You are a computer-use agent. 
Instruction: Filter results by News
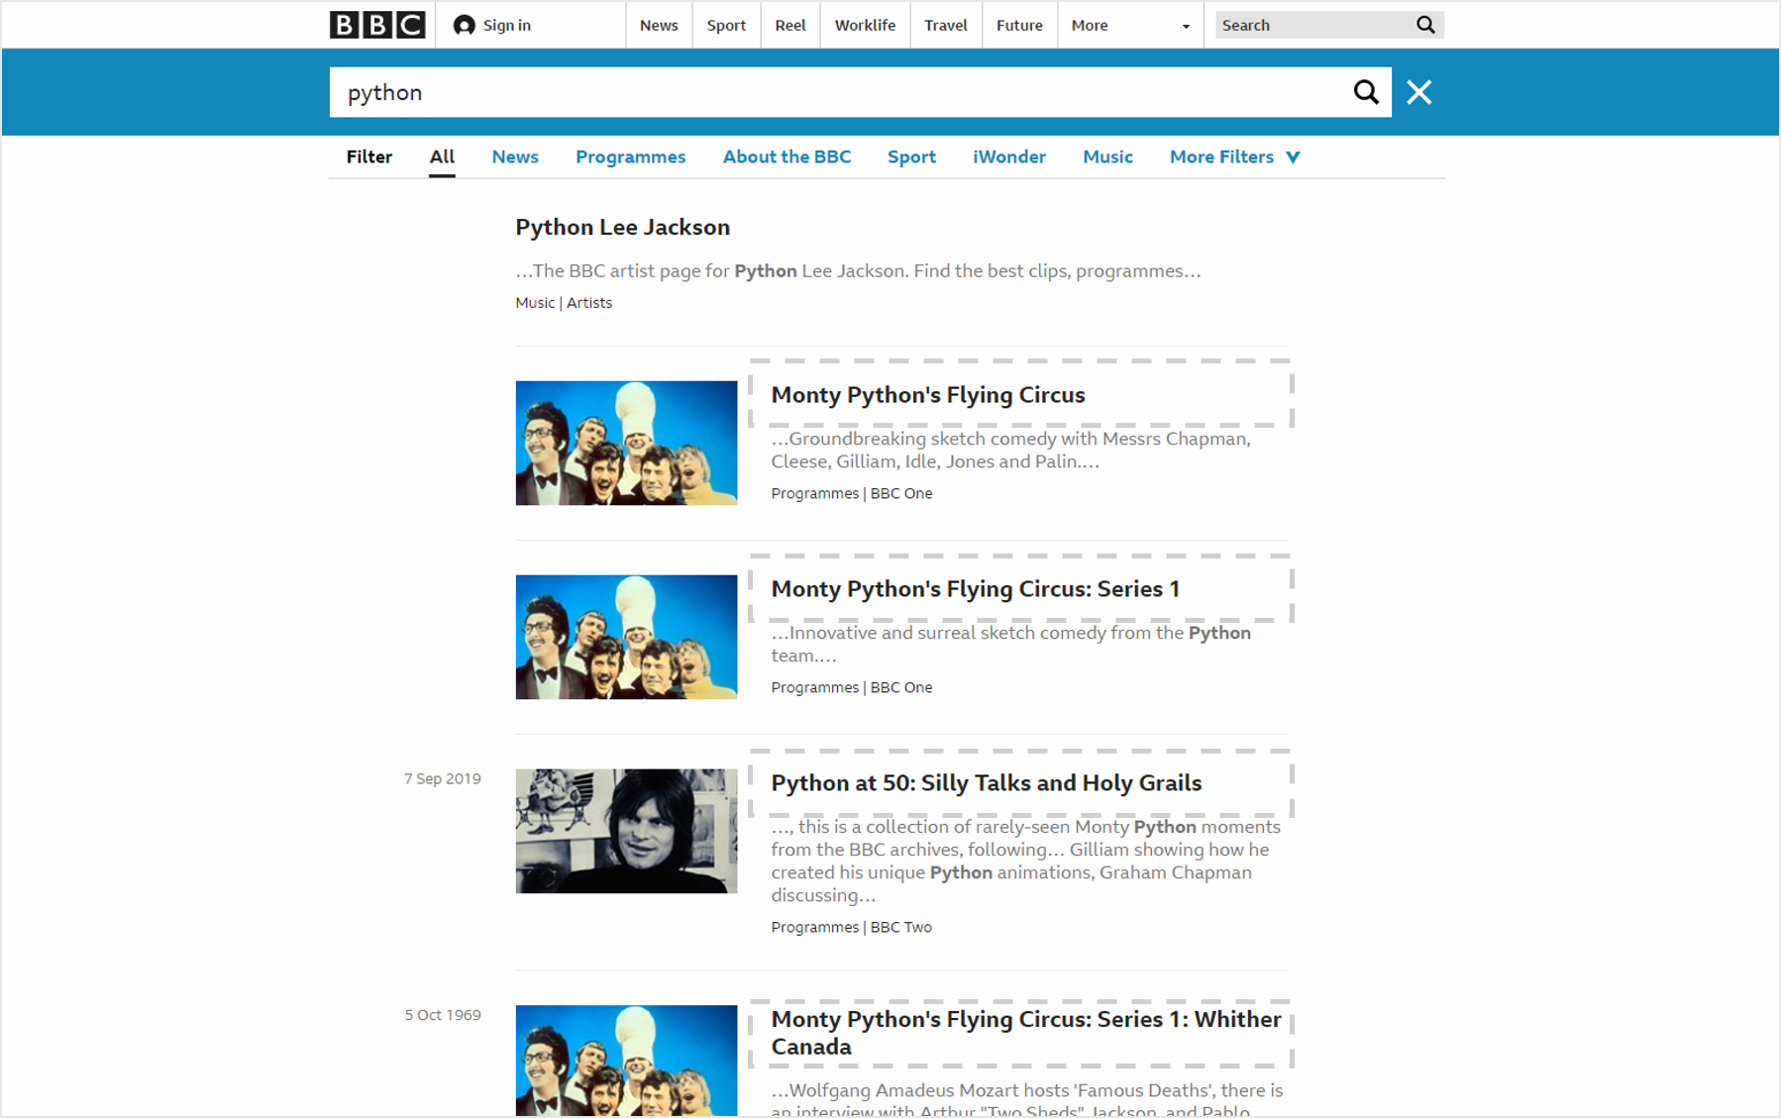(x=515, y=157)
